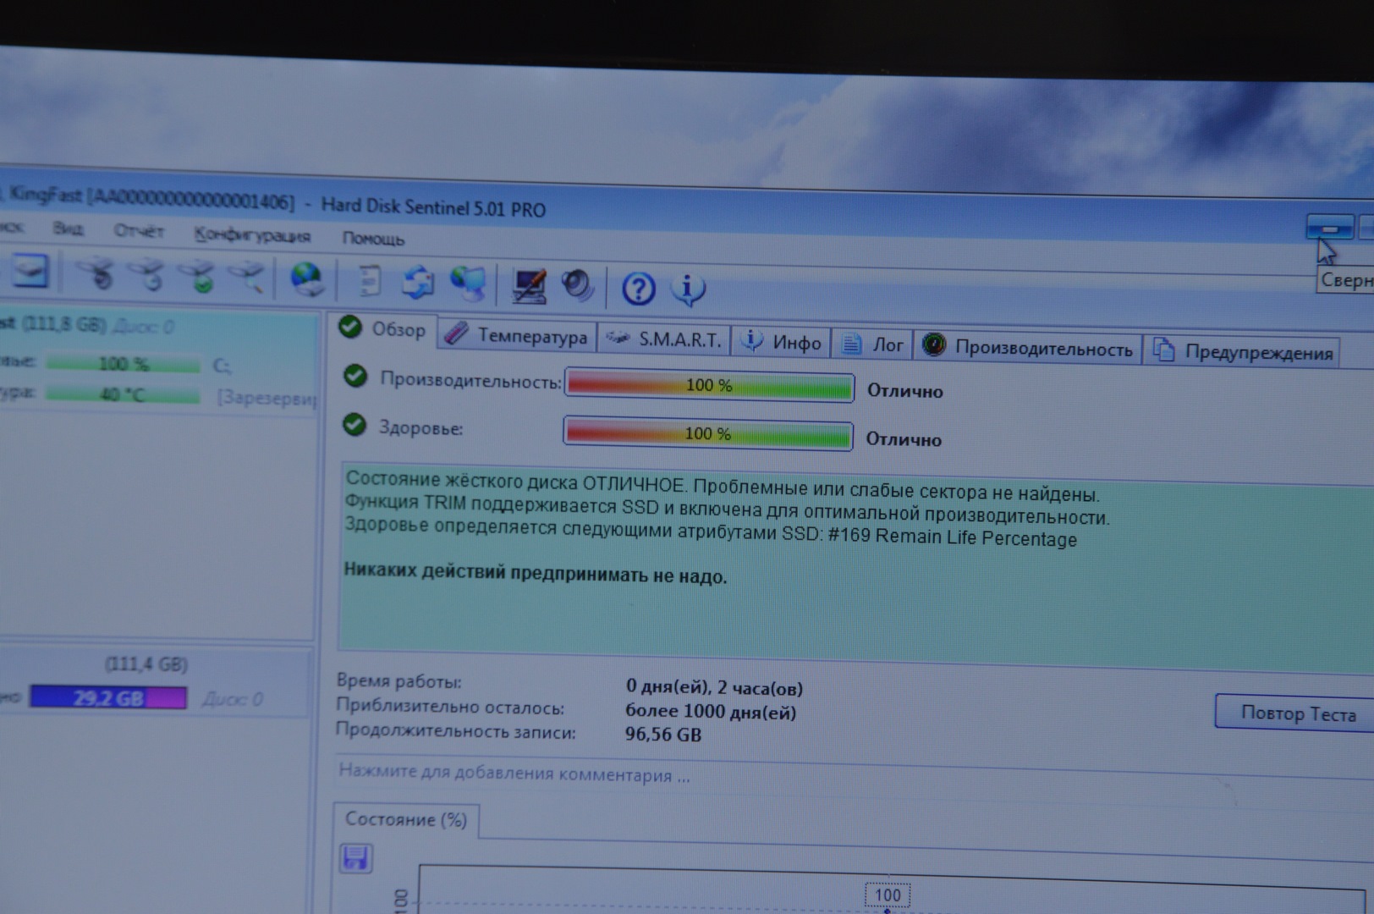Switch to the Температура tab
Screen dimensions: 1374x914
[518, 336]
